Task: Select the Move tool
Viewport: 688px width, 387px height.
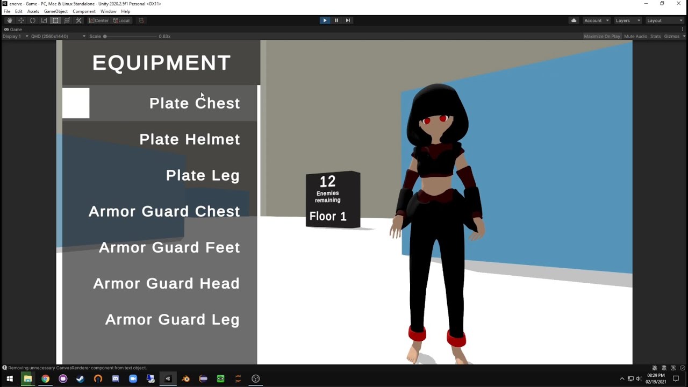Action: coord(21,20)
